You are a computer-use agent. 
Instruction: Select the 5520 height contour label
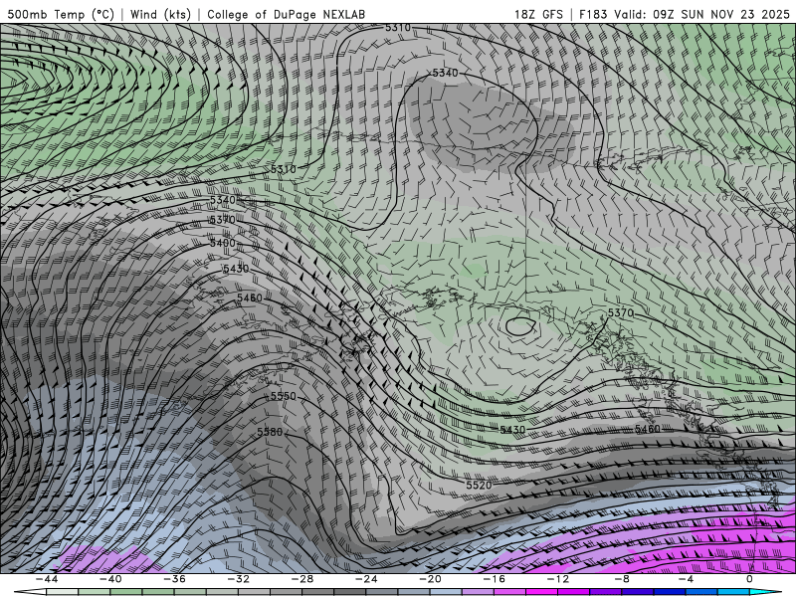point(479,485)
